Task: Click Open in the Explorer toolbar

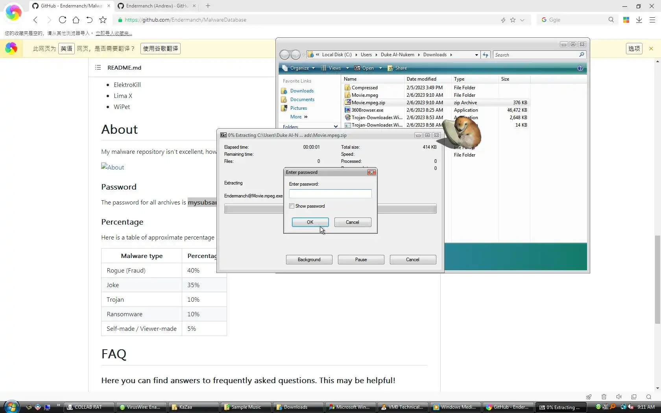Action: pyautogui.click(x=364, y=68)
